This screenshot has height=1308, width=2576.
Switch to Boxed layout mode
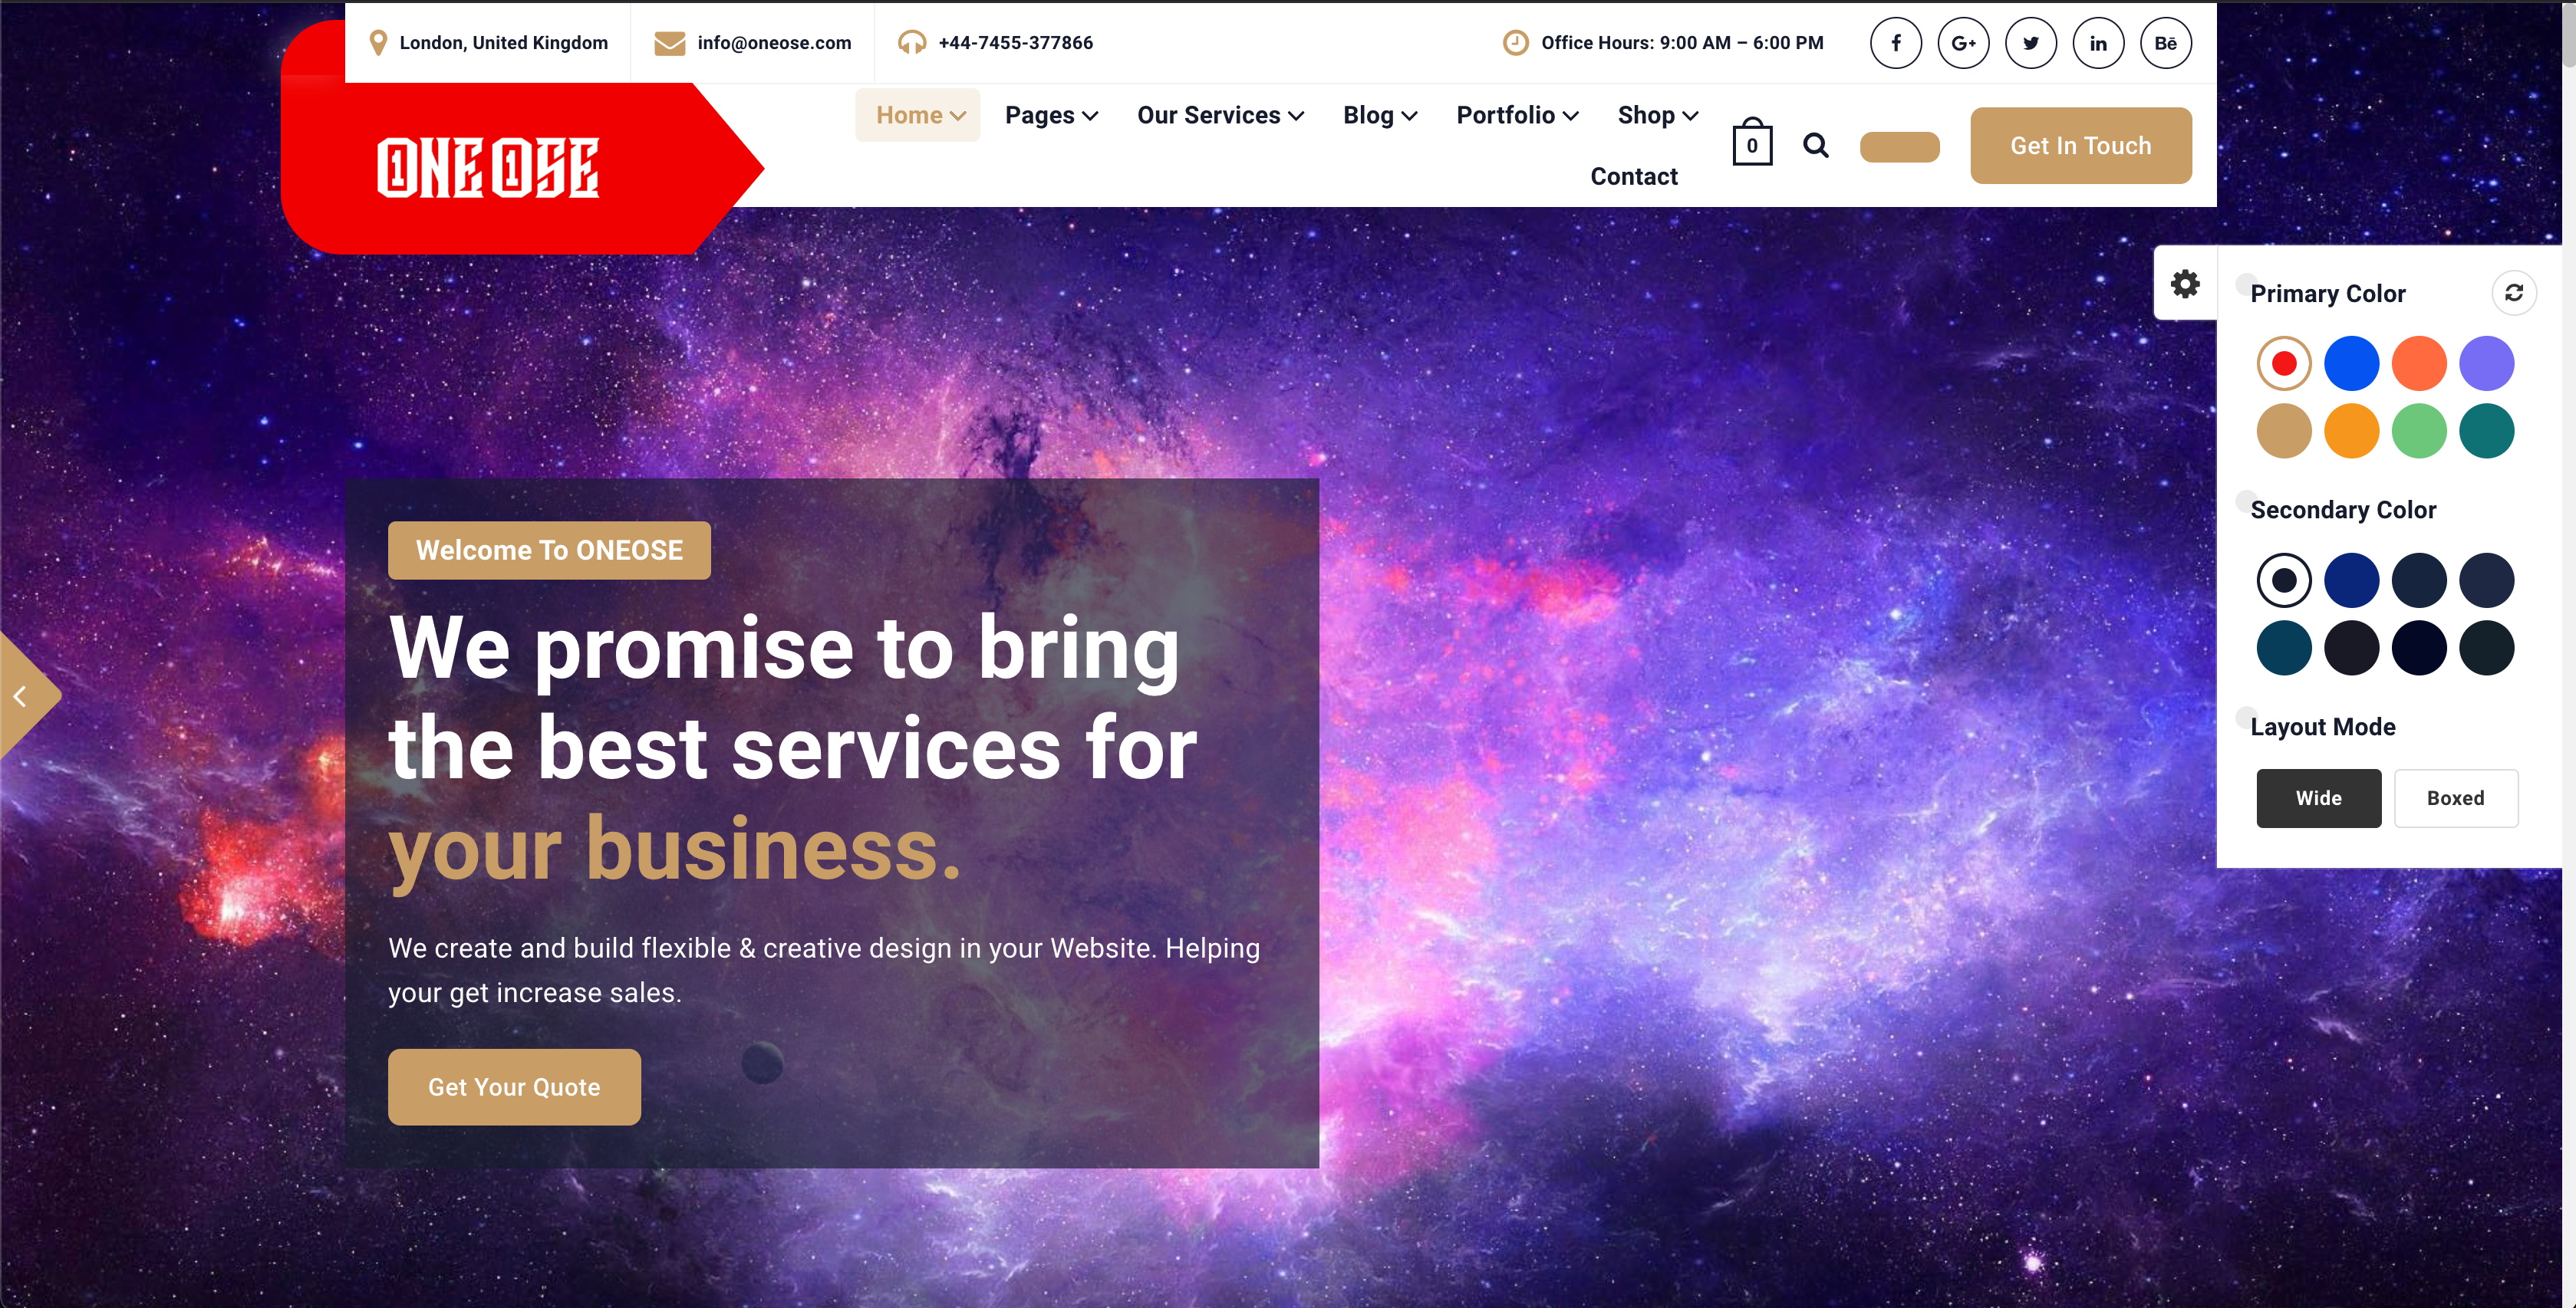click(x=2455, y=797)
